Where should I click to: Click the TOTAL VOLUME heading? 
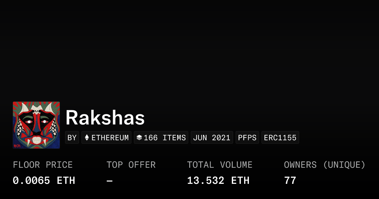click(220, 165)
